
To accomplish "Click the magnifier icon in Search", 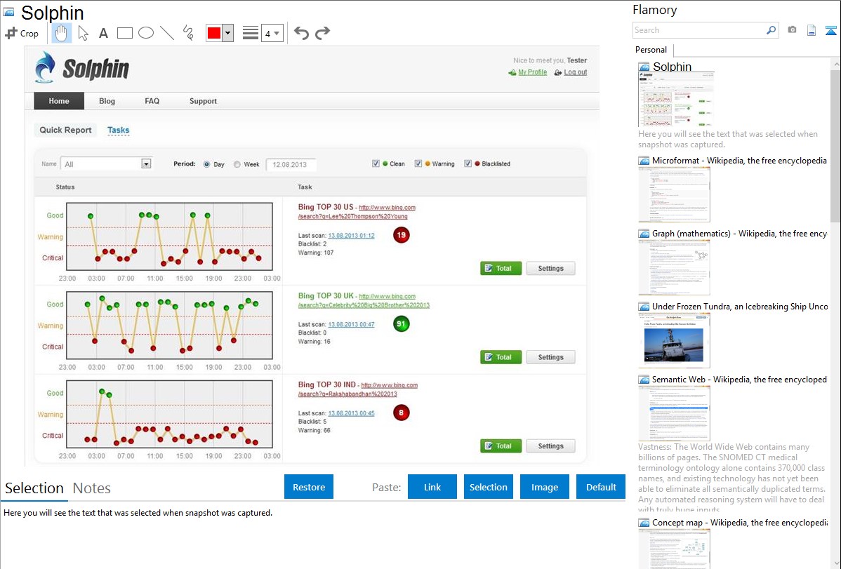I will point(771,30).
